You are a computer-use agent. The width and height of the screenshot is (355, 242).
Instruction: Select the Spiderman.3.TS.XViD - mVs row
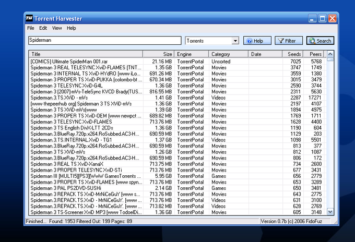(179, 98)
